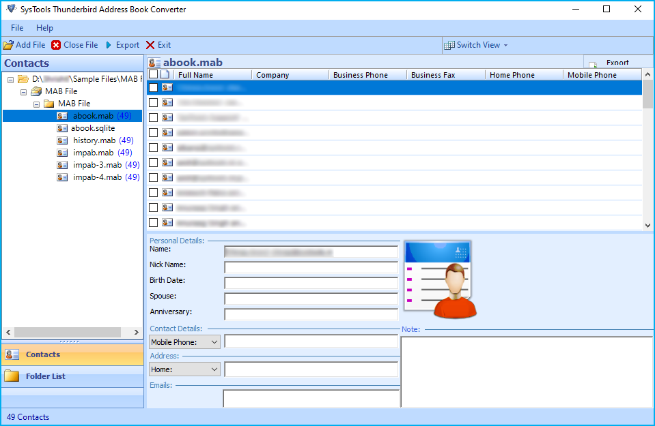
Task: Click the tree horizontal scrollbar thumb
Action: [68, 332]
